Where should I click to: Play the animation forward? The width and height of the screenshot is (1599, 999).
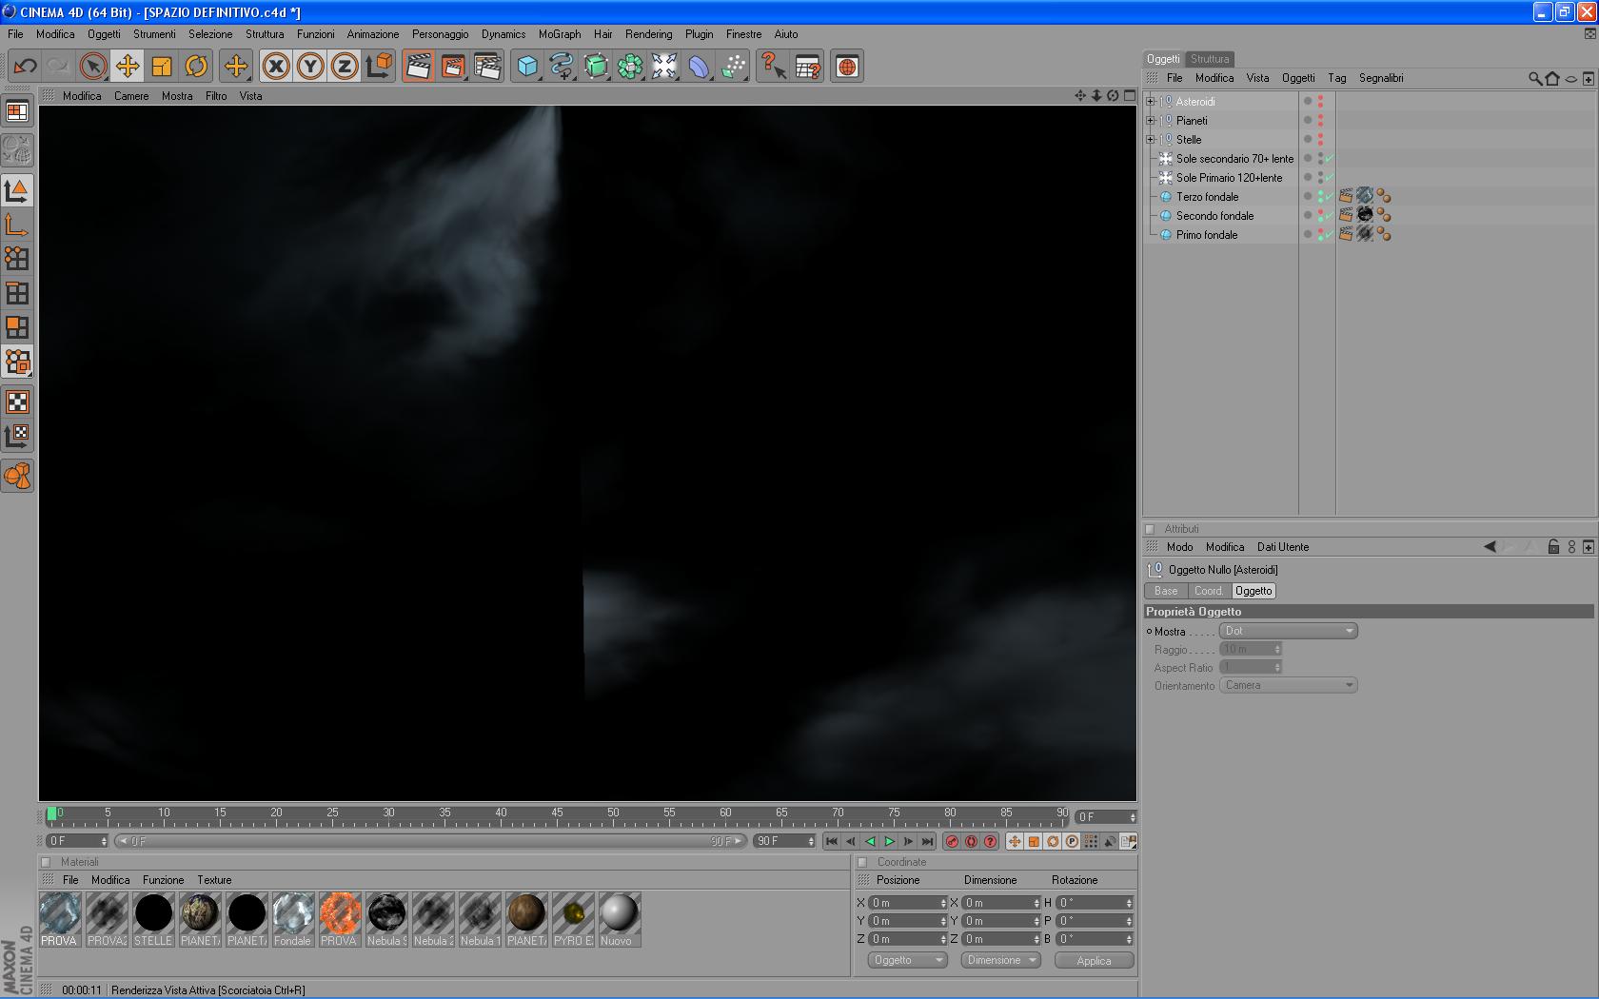[889, 841]
